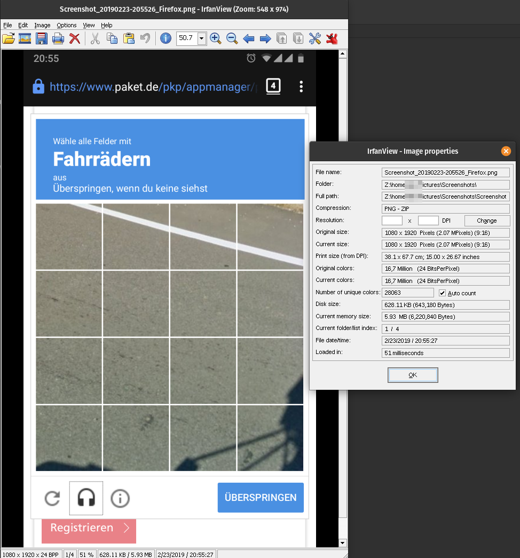The width and height of the screenshot is (520, 558).
Task: Click the zoom value field showing 50.7
Action: tap(187, 38)
